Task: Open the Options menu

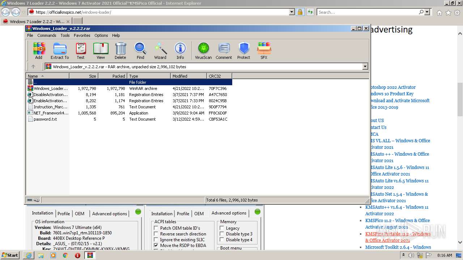Action: (x=101, y=35)
